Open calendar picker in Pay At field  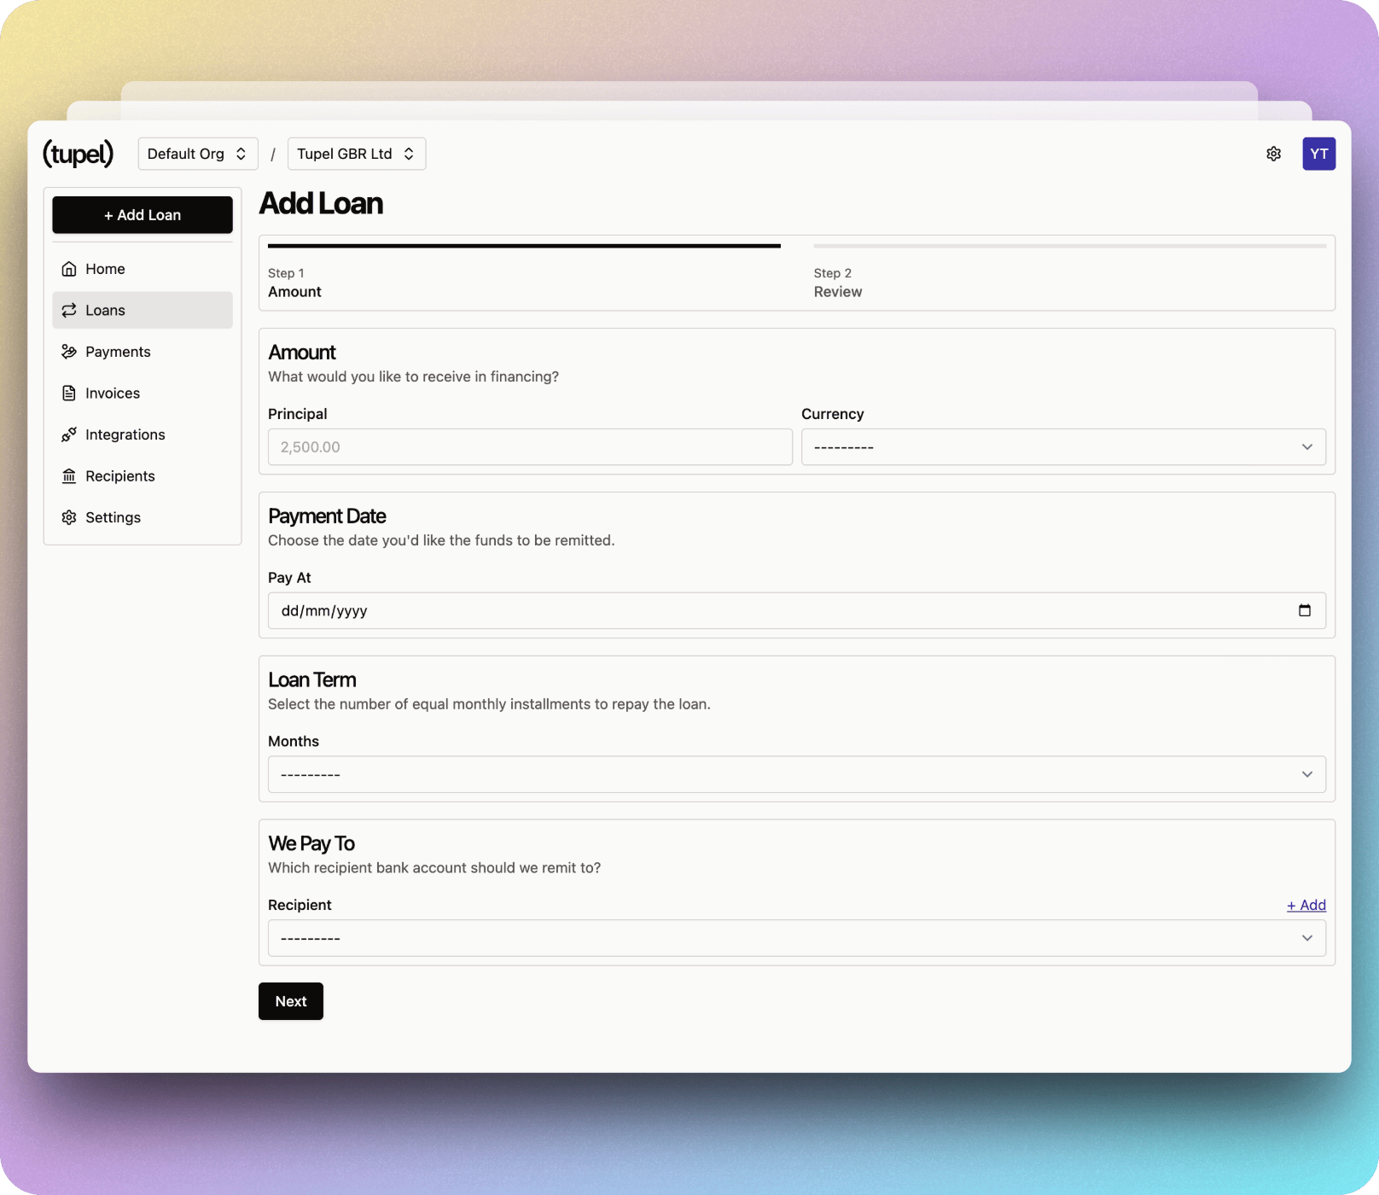coord(1304,610)
